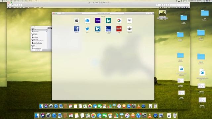
Task: Click the Safari window's address search field
Action: [x=103, y=13]
